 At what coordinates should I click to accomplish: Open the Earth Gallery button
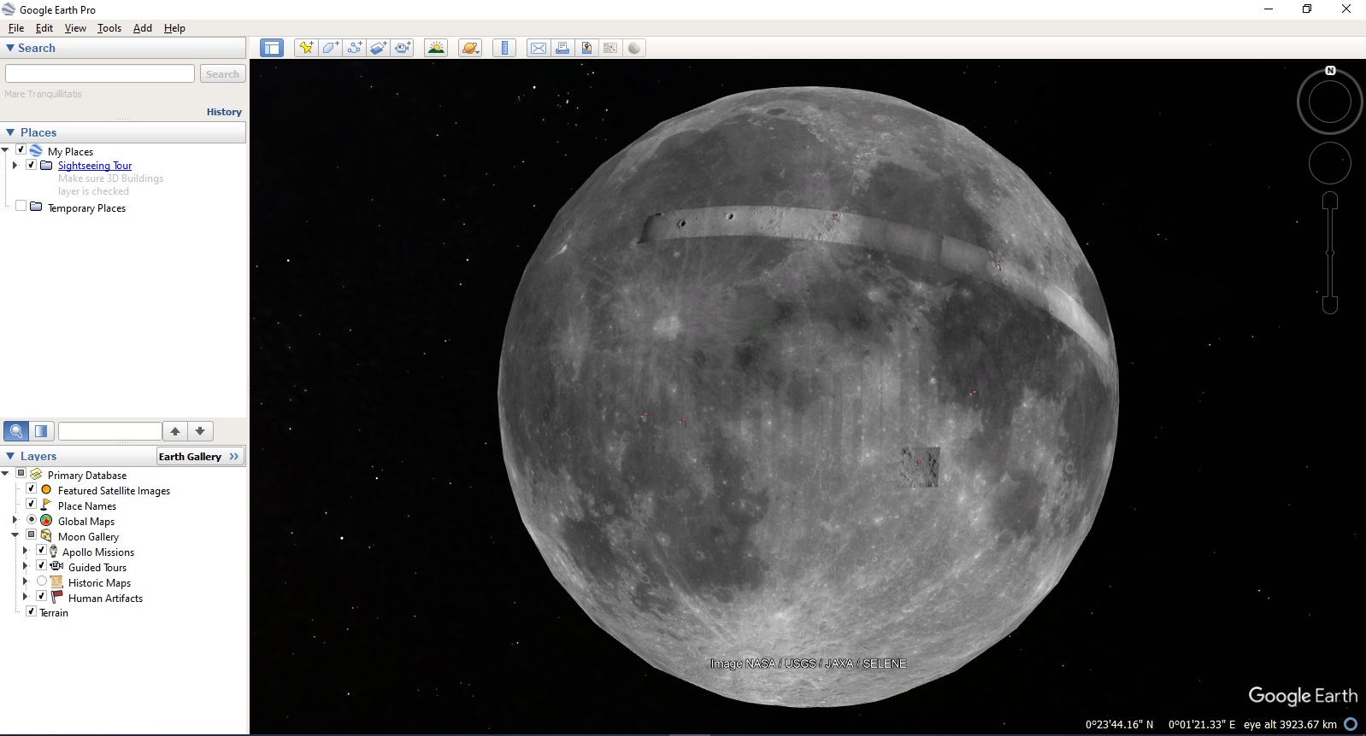click(x=199, y=456)
